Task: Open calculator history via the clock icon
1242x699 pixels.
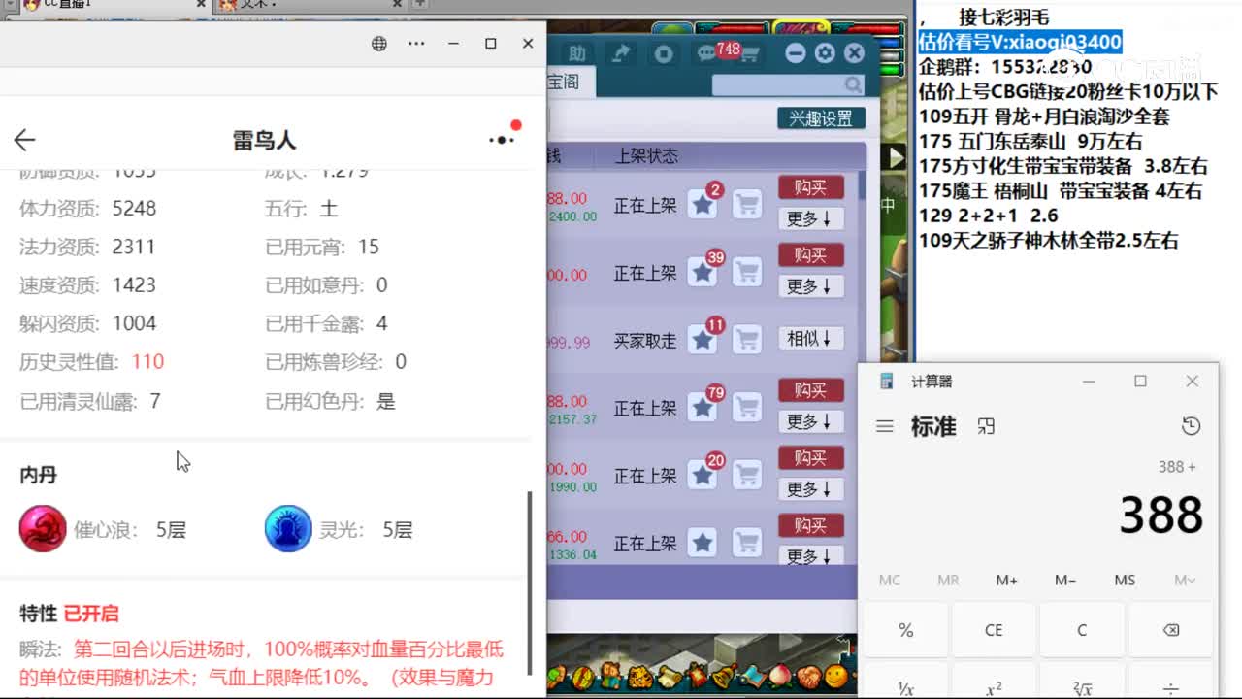Action: (1192, 424)
